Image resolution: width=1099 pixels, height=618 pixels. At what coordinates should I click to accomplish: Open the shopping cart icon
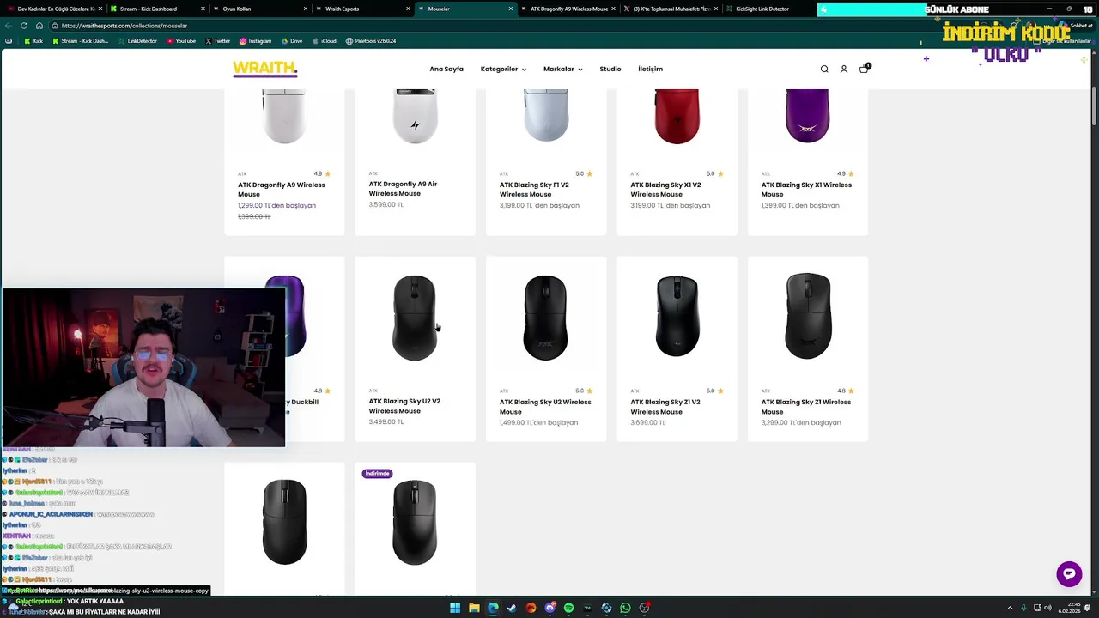[864, 69]
